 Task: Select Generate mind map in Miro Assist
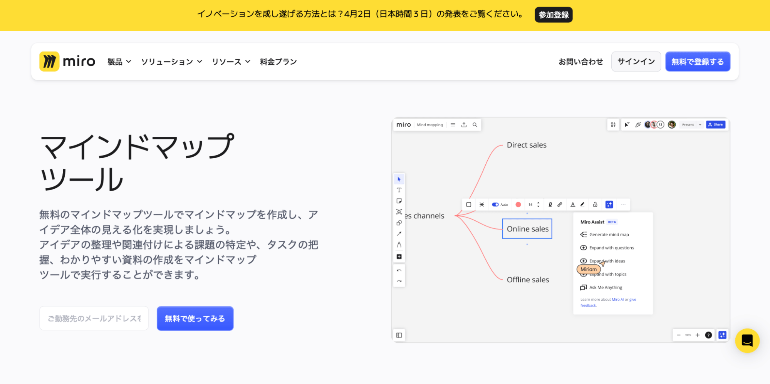coord(605,235)
